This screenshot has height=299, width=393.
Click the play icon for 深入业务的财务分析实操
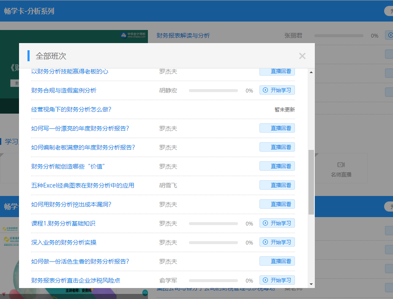pos(265,242)
